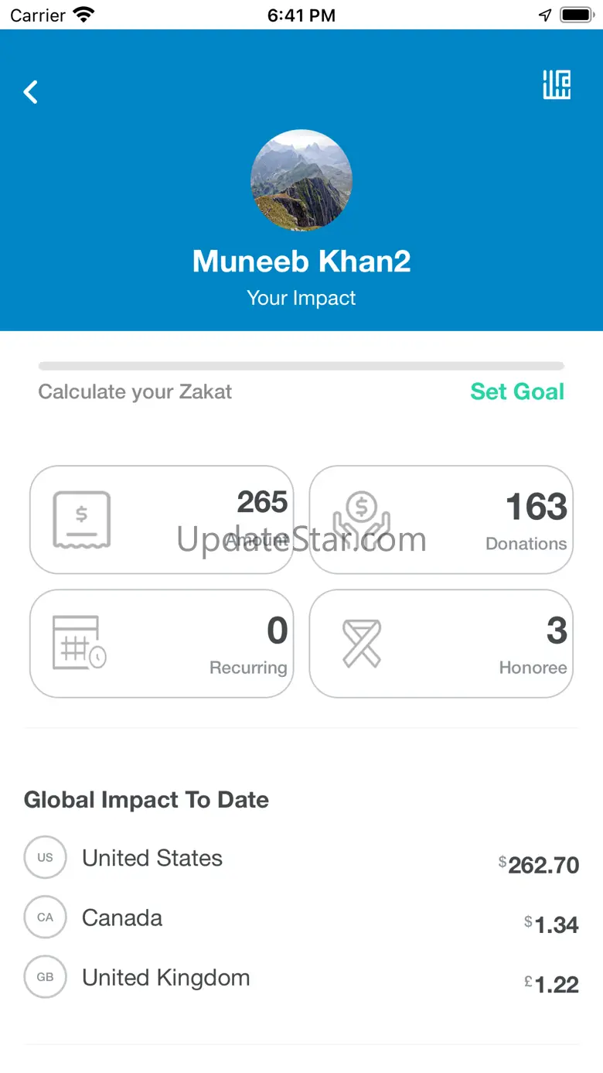Tap the calendar clock Recurring icon
Image resolution: width=603 pixels, height=1073 pixels.
click(x=79, y=643)
